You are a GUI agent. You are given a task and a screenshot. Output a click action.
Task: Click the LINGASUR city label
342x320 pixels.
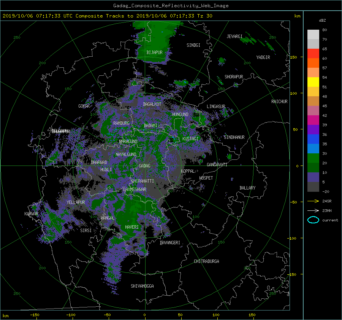(x=216, y=107)
